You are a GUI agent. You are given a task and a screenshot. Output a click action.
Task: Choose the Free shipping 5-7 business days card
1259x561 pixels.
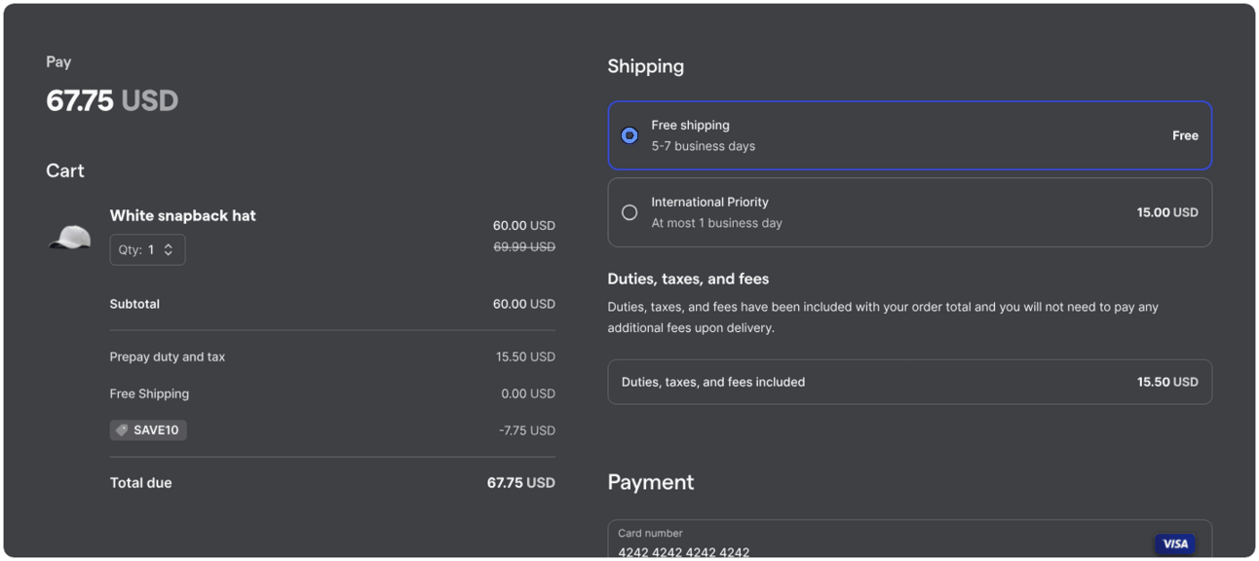910,135
